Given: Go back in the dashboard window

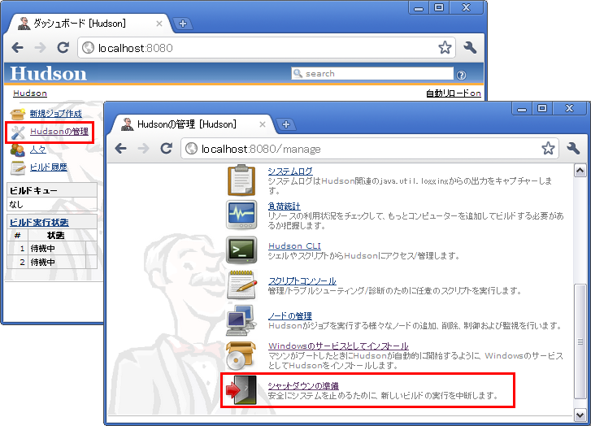Looking at the screenshot, I should click(x=17, y=47).
